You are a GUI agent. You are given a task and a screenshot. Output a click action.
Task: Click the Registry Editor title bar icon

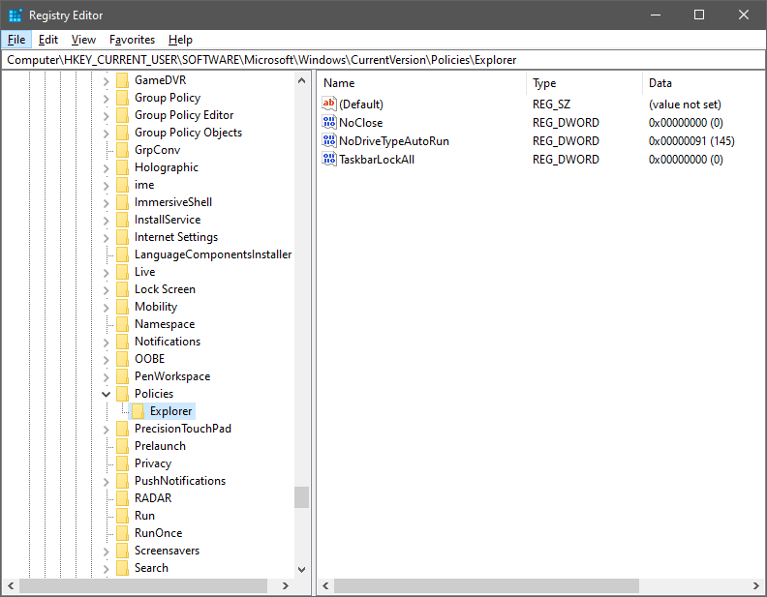coord(15,15)
